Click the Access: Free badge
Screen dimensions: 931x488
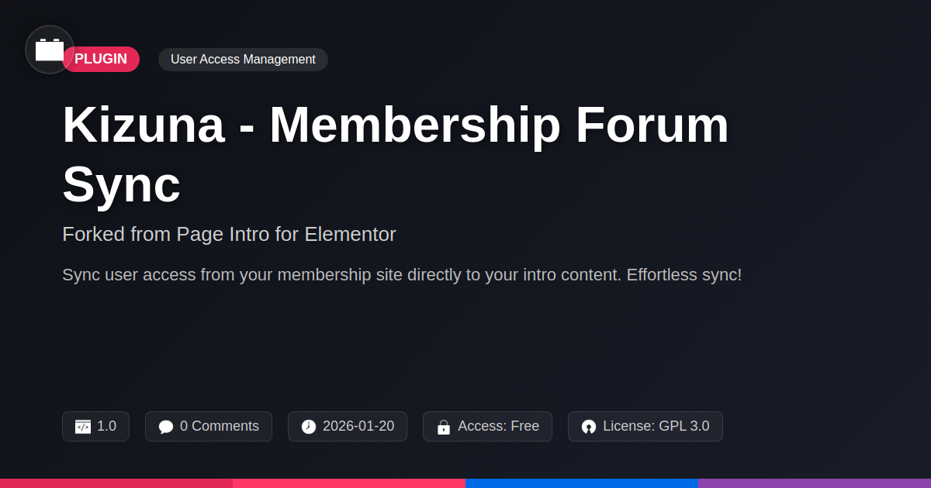(x=487, y=426)
